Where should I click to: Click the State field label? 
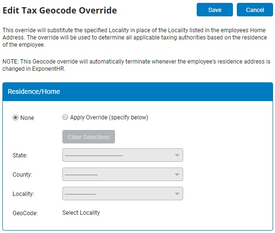[20, 155]
